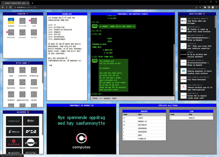Image resolution: width=219 pixels, height=157 pixels.
Task: Open the sikkerhet padlock icon
Action: coord(22,70)
